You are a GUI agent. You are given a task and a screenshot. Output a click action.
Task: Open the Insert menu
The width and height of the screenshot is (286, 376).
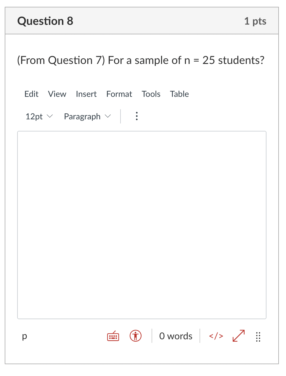coord(86,94)
